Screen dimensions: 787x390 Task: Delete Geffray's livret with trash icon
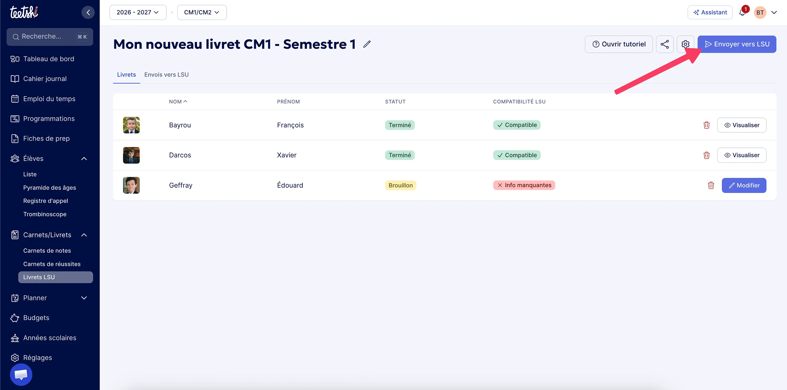point(711,185)
